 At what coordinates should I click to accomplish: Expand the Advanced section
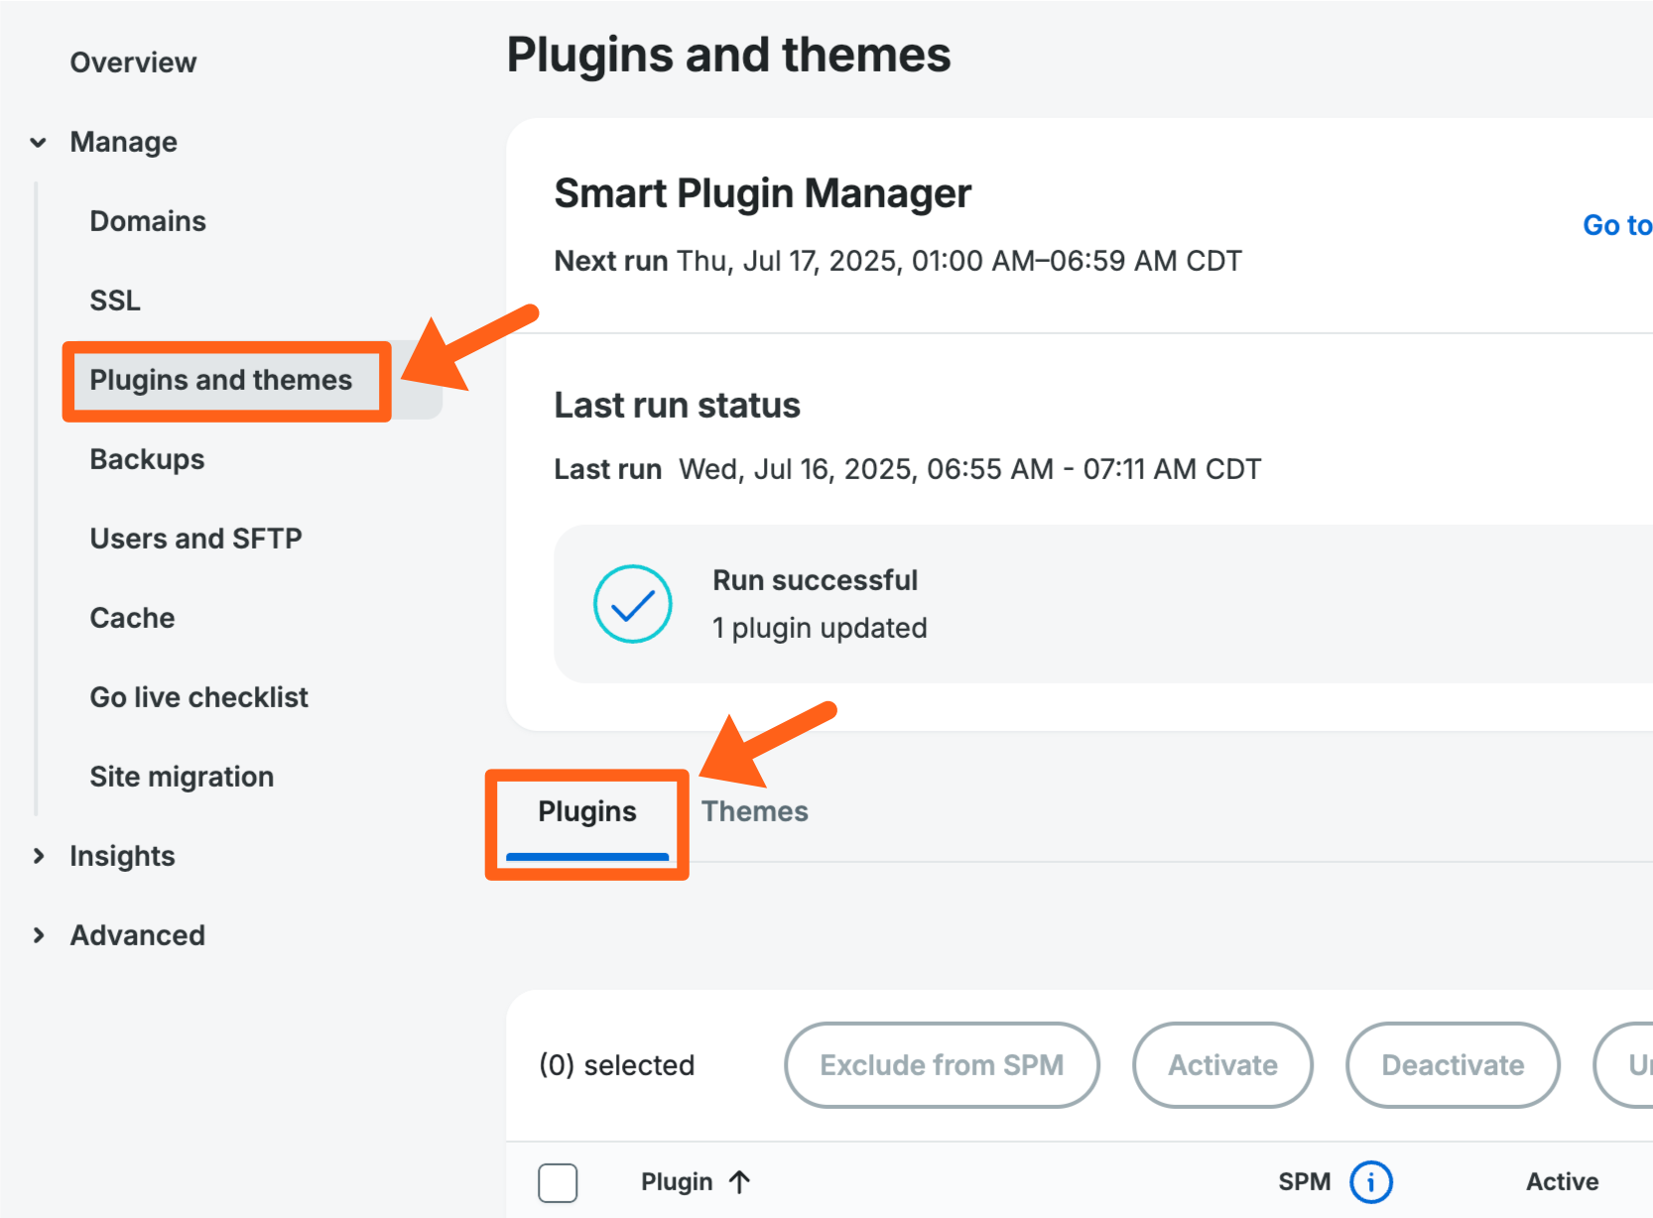click(x=39, y=935)
